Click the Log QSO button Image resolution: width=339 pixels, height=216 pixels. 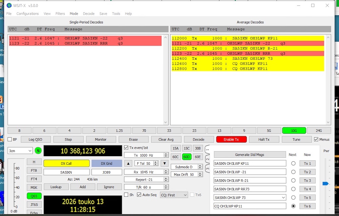pos(36,139)
